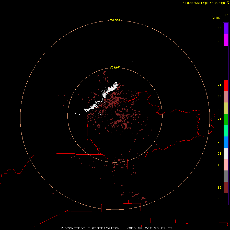
Task: Click the 20 OCT 25 date text
Action: pos(148,228)
